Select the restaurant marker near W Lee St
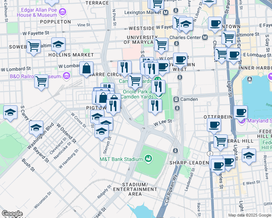 [155, 105]
